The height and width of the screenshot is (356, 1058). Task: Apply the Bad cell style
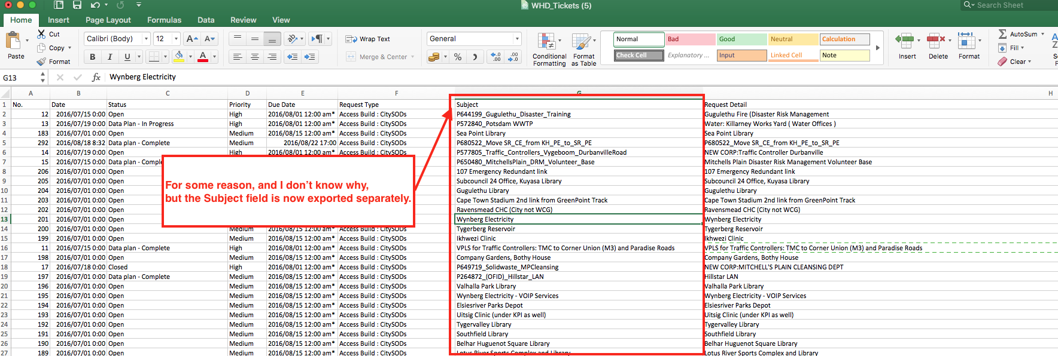(691, 39)
